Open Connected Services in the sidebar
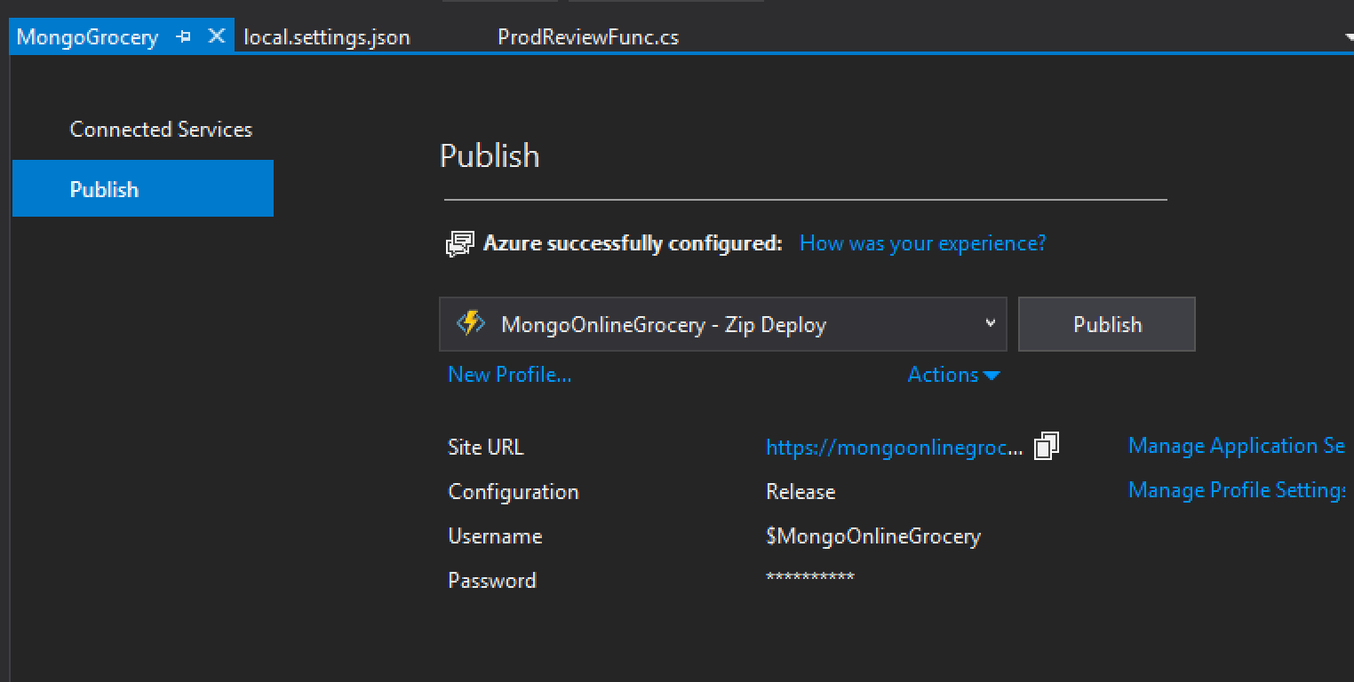The height and width of the screenshot is (682, 1354). (x=161, y=130)
